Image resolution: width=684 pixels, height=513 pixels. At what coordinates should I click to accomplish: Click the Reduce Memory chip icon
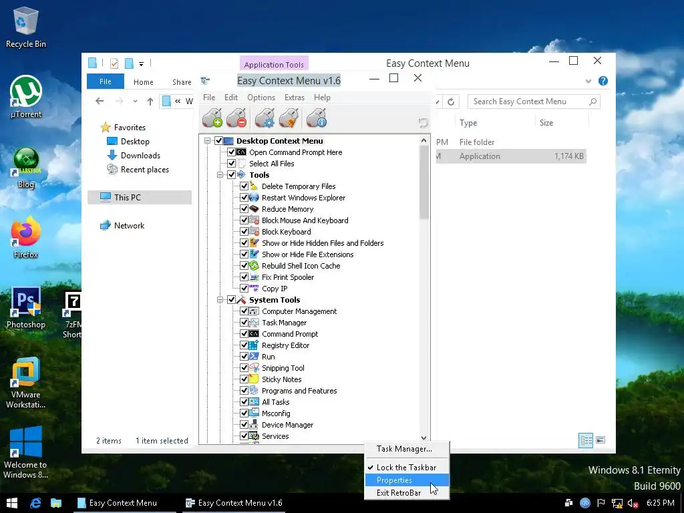click(254, 209)
